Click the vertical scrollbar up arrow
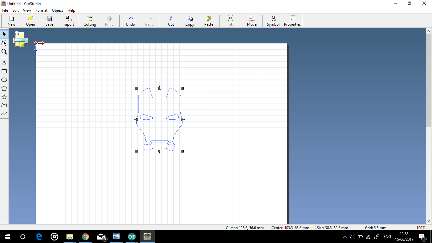Image resolution: width=432 pixels, height=243 pixels. [x=429, y=31]
